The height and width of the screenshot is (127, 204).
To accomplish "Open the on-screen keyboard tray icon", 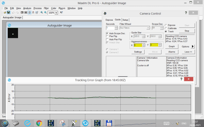I will pyautogui.click(x=166, y=123).
